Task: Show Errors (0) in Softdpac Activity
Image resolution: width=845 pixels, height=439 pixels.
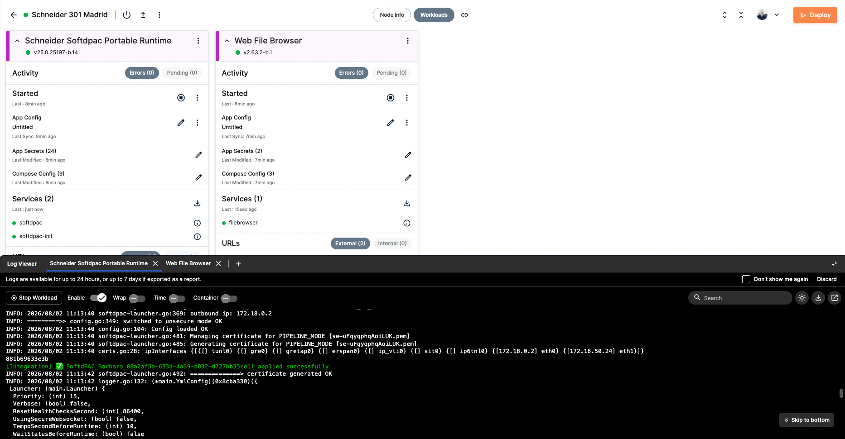Action: [142, 73]
